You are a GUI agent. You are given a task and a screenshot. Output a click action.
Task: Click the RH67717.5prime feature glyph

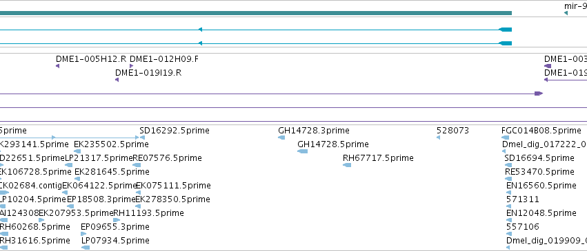point(347,165)
